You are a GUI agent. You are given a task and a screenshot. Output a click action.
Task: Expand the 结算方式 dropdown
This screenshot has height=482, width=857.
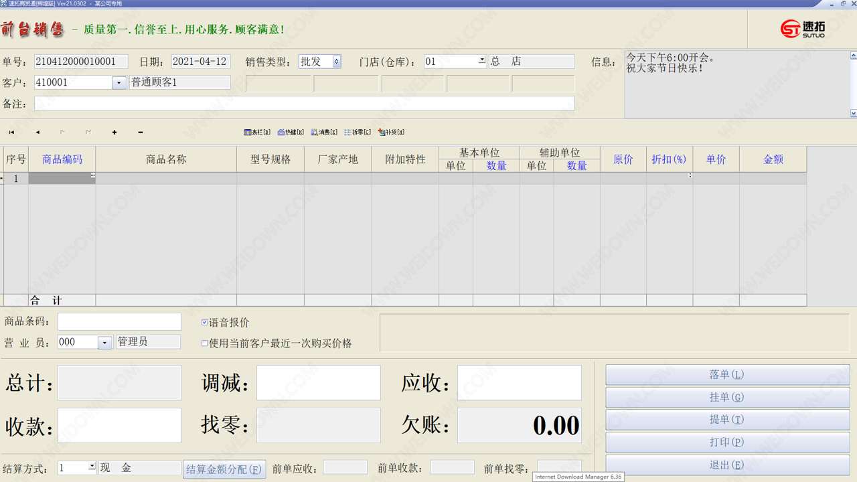92,466
